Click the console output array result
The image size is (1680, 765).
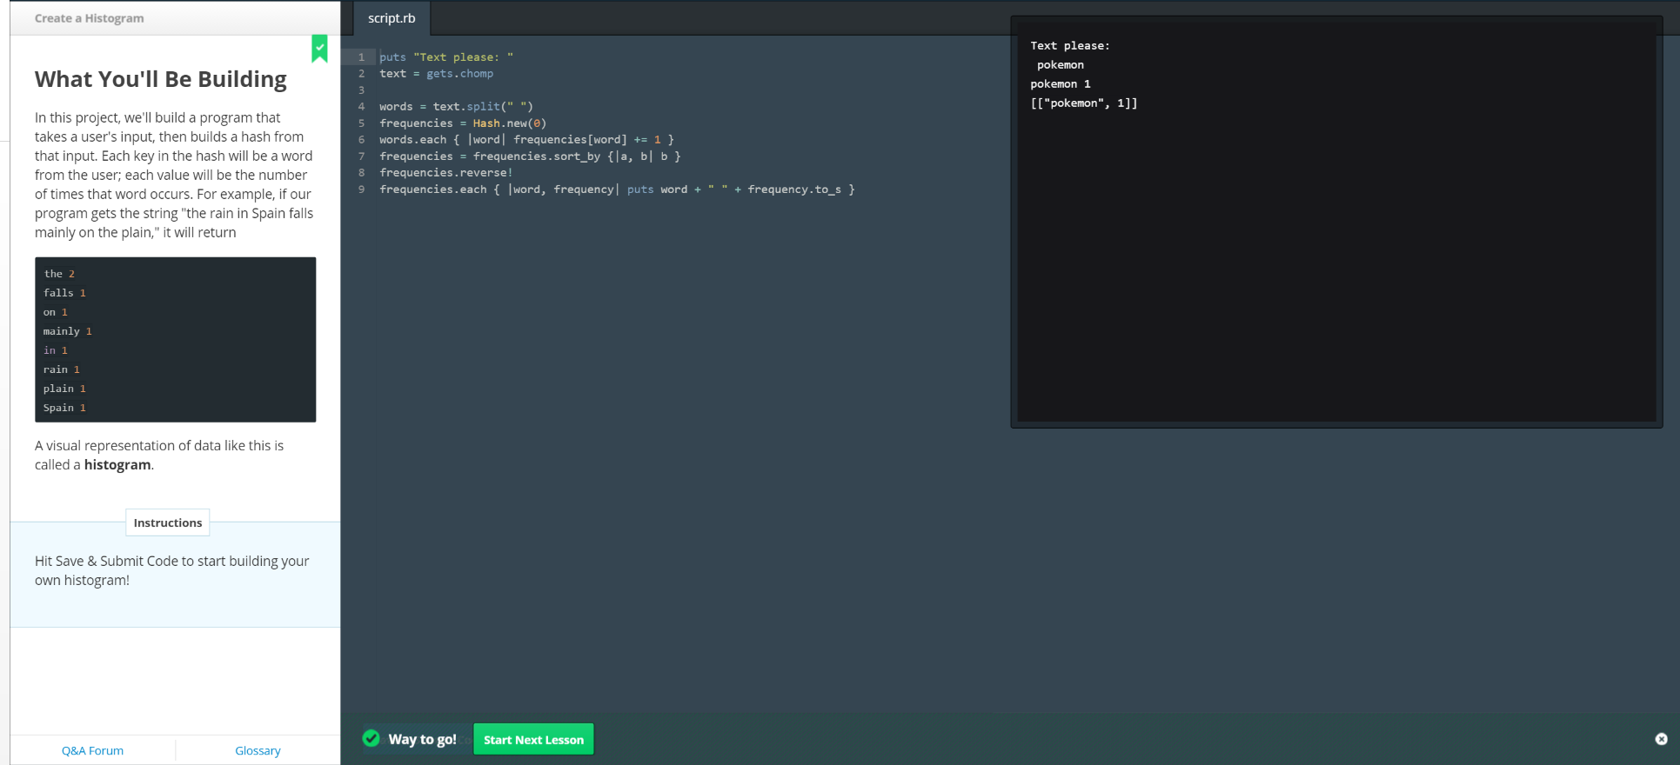(1083, 103)
